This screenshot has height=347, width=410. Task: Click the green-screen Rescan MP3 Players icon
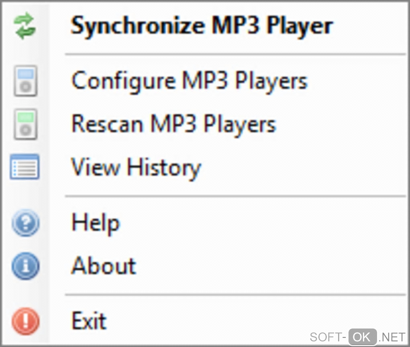[x=25, y=124]
